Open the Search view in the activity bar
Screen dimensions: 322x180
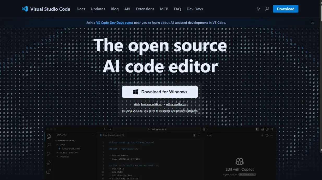49,145
